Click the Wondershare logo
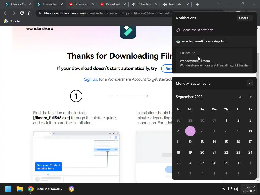 pyautogui.click(x=40, y=28)
